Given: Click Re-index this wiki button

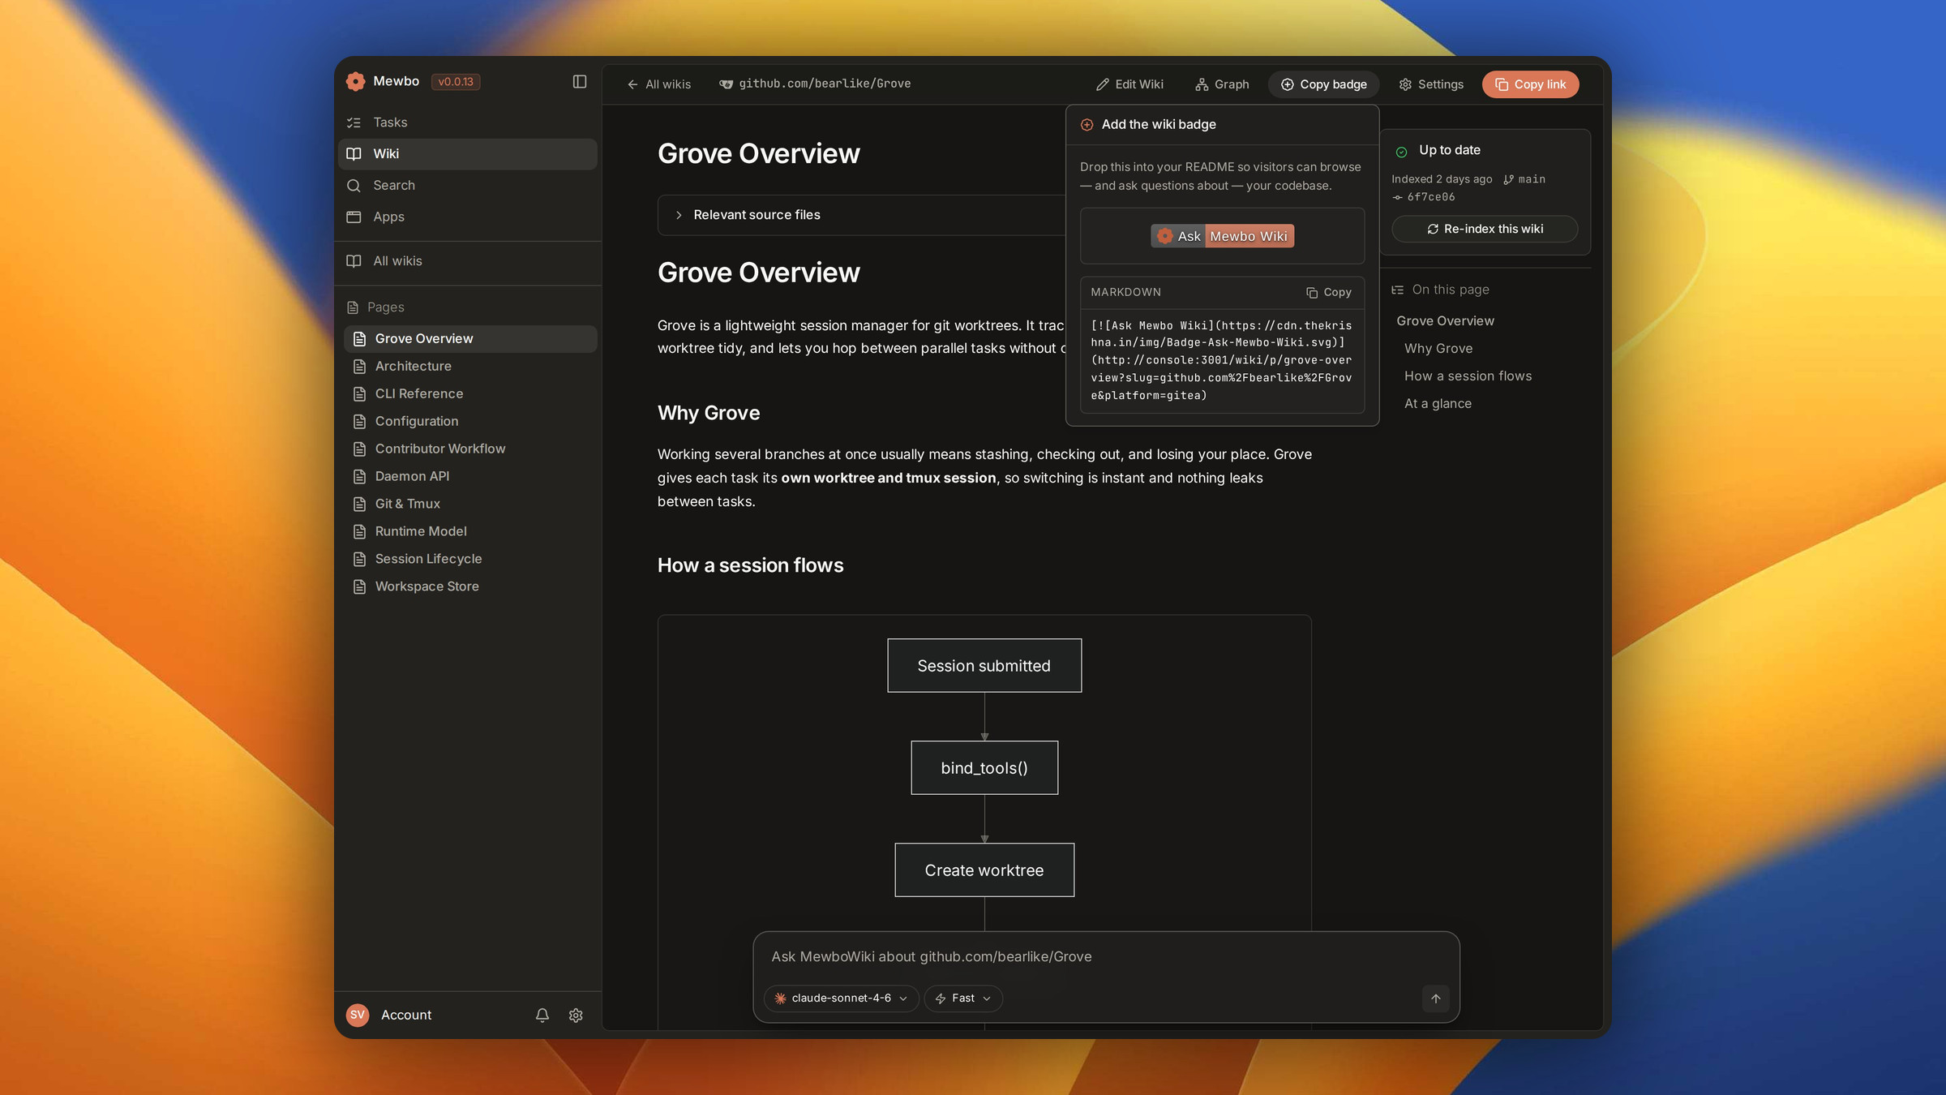Looking at the screenshot, I should pos(1485,230).
